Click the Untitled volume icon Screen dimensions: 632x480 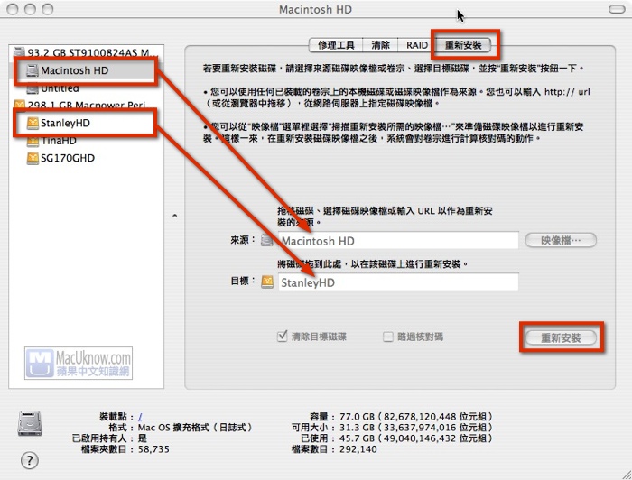(33, 88)
